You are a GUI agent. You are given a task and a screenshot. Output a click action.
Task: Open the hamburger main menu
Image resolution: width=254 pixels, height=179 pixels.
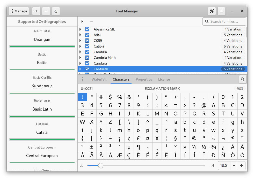click(221, 11)
